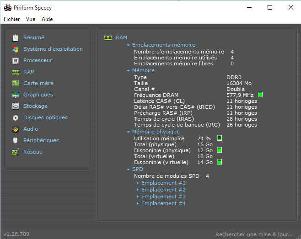Screen dimensions: 301x239
Task: Click the Latence CAS# (CL) row
Action: pyautogui.click(x=195, y=101)
